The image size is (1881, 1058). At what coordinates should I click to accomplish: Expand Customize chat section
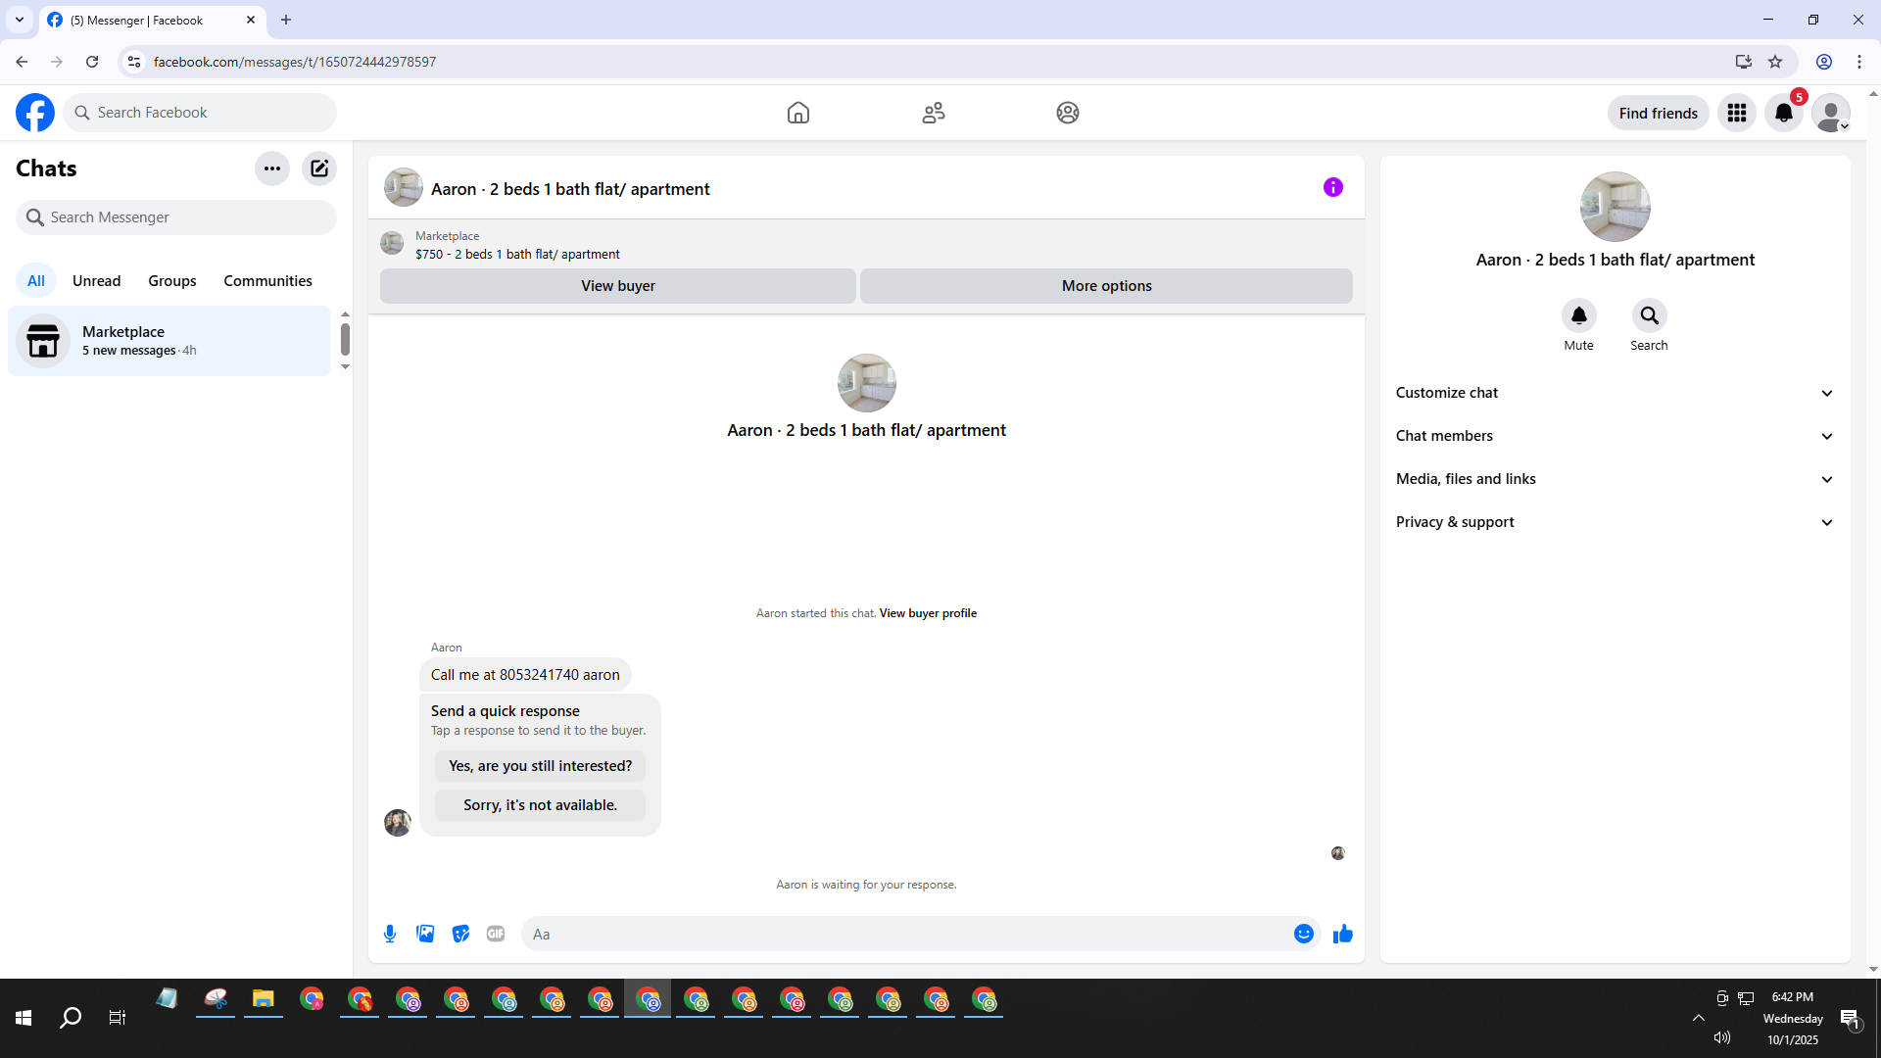pyautogui.click(x=1616, y=393)
